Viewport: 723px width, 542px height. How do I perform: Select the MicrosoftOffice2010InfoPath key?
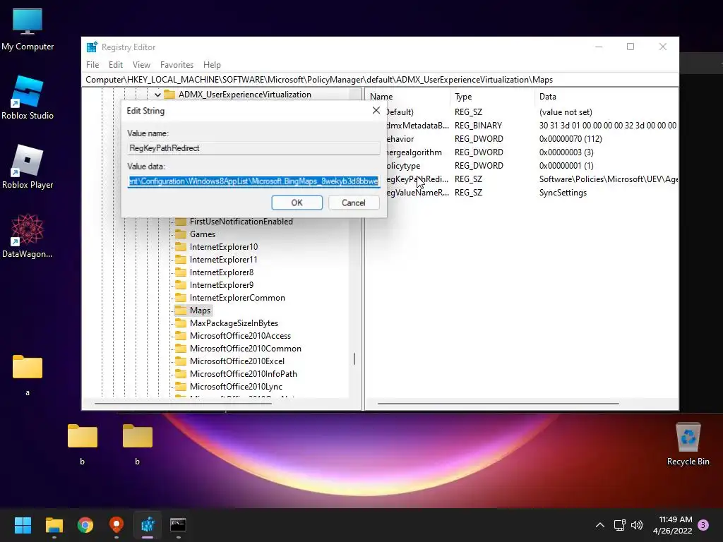coord(244,374)
